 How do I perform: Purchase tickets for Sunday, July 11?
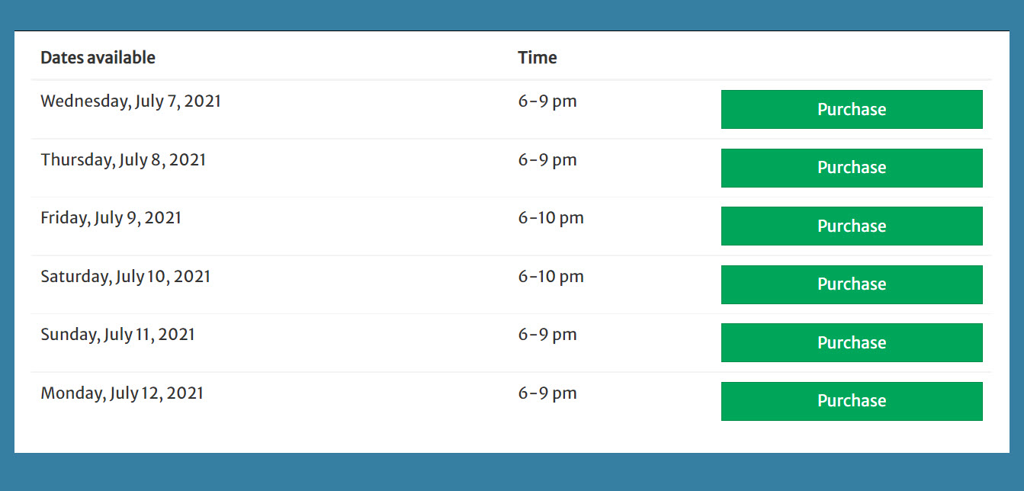coord(852,342)
